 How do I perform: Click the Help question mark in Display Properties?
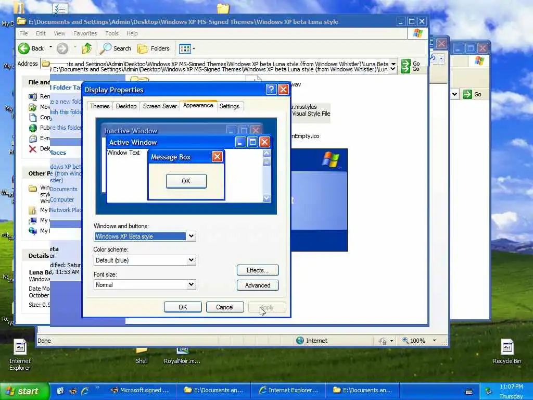(x=271, y=90)
